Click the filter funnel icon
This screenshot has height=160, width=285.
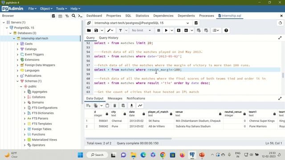pos(120,31)
